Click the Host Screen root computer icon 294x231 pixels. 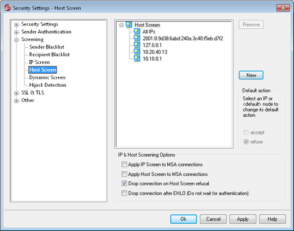[x=129, y=25]
